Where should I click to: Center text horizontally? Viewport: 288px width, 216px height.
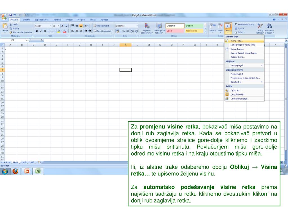(77, 31)
